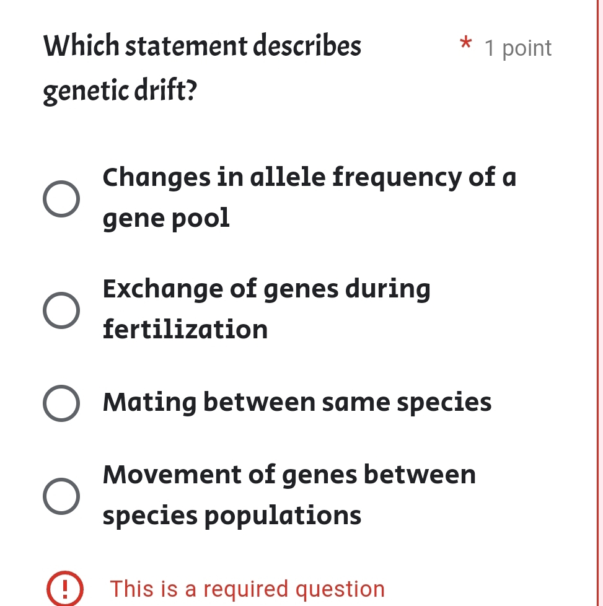Click the '1 point' label

517,48
